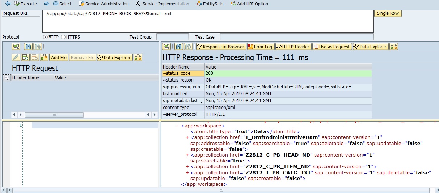Select the HTTP protocol radio button

pos(45,37)
